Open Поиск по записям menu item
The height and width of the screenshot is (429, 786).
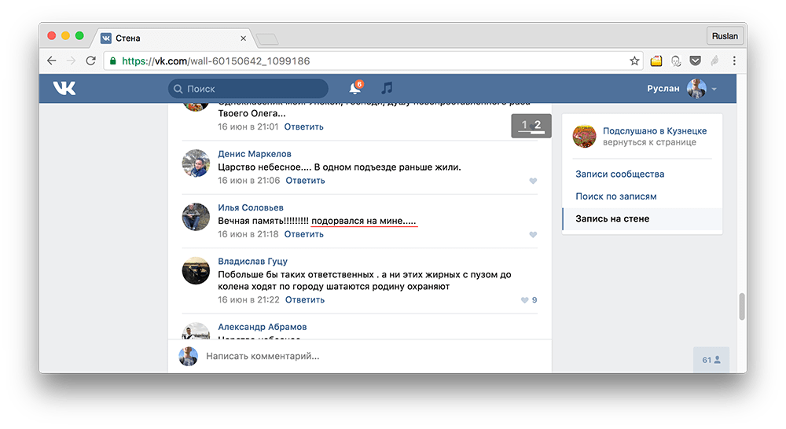pyautogui.click(x=616, y=196)
